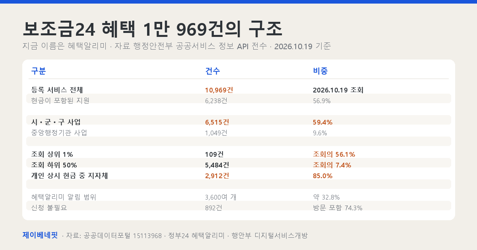Select the '조회 상위 1%' row label
The width and height of the screenshot is (477, 250).
pyautogui.click(x=52, y=154)
